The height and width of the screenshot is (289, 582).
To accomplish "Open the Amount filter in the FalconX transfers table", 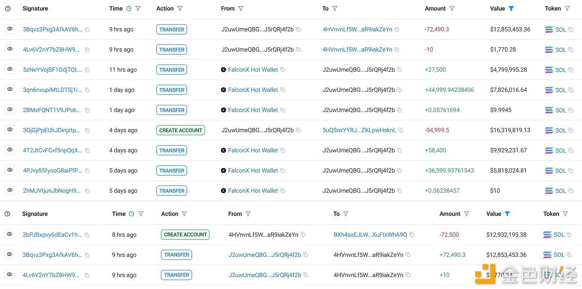I will pyautogui.click(x=452, y=8).
